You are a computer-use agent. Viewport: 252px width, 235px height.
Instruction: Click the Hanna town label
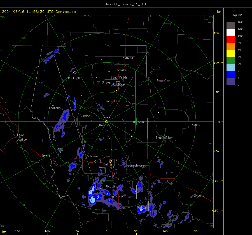pos(196,125)
